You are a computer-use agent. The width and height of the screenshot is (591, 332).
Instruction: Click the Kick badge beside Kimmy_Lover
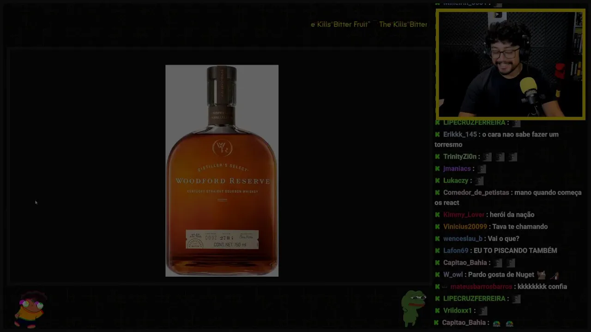click(x=437, y=215)
